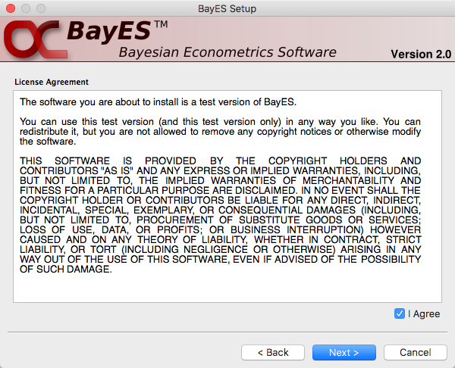Image resolution: width=455 pixels, height=368 pixels.
Task: Click 'The software you are about to install' sentence
Action: 158,102
